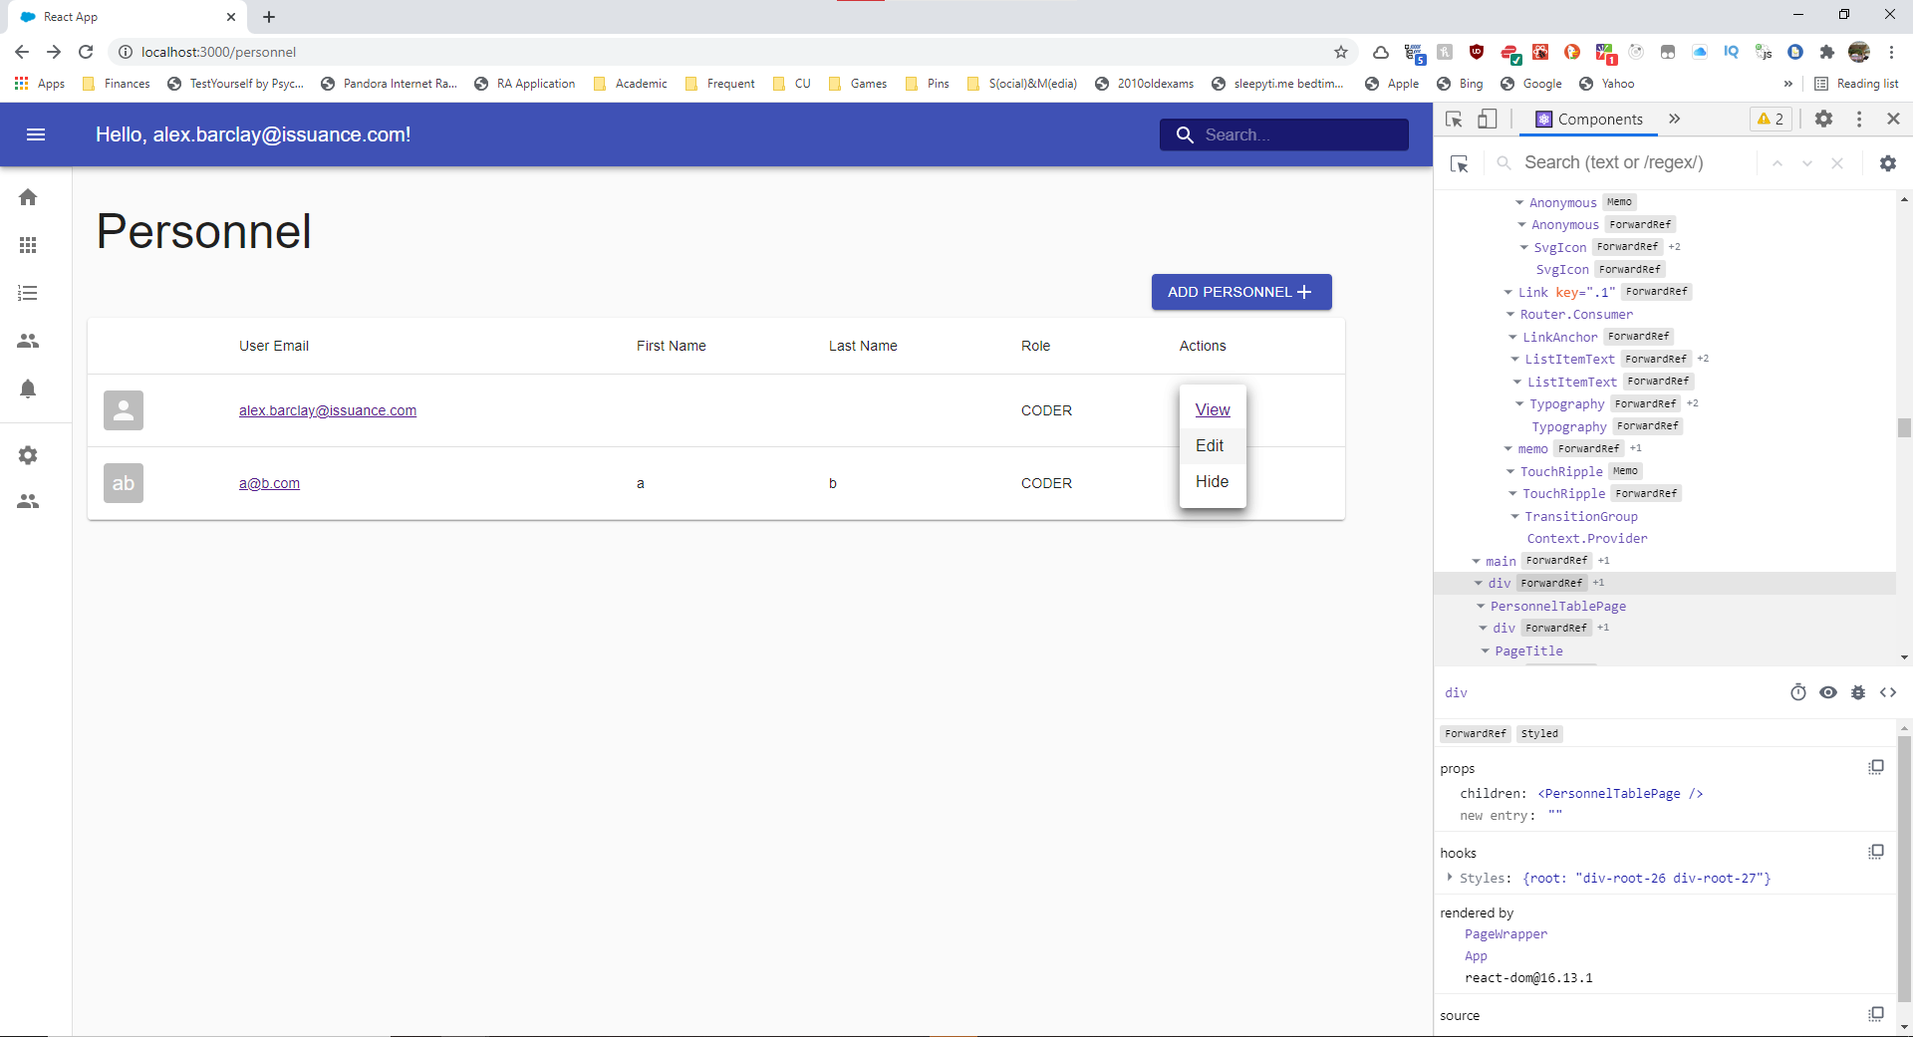Image resolution: width=1913 pixels, height=1037 pixels.
Task: Collapse the selected div ForwardRef node
Action: 1479,583
